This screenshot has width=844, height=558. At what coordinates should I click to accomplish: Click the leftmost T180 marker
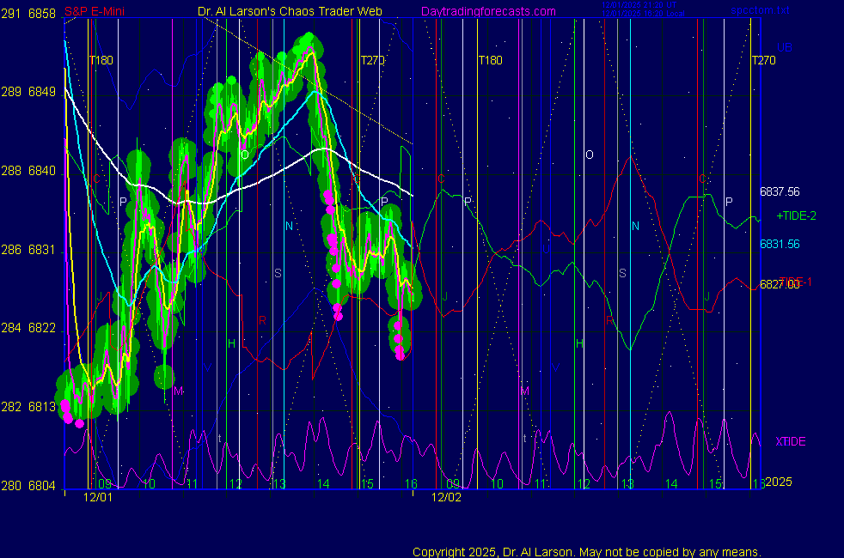[101, 60]
